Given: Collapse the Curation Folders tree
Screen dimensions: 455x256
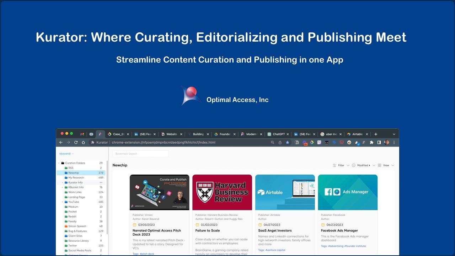Looking at the screenshot, I should pos(59,163).
